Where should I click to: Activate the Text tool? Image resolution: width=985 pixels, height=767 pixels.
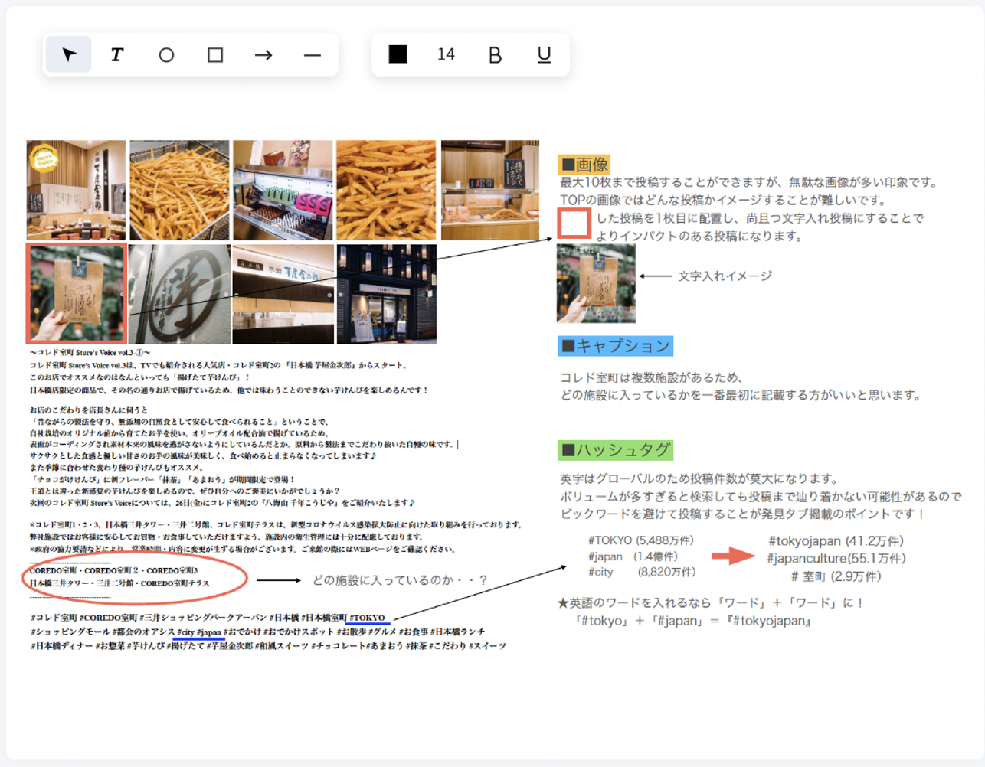coord(116,54)
